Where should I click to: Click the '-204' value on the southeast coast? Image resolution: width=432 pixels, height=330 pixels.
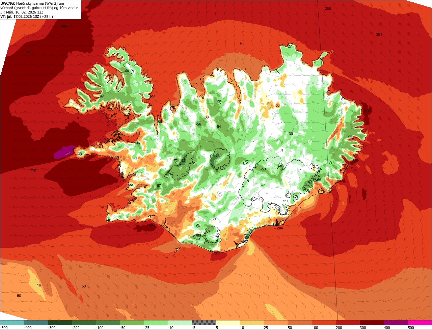click(279, 228)
